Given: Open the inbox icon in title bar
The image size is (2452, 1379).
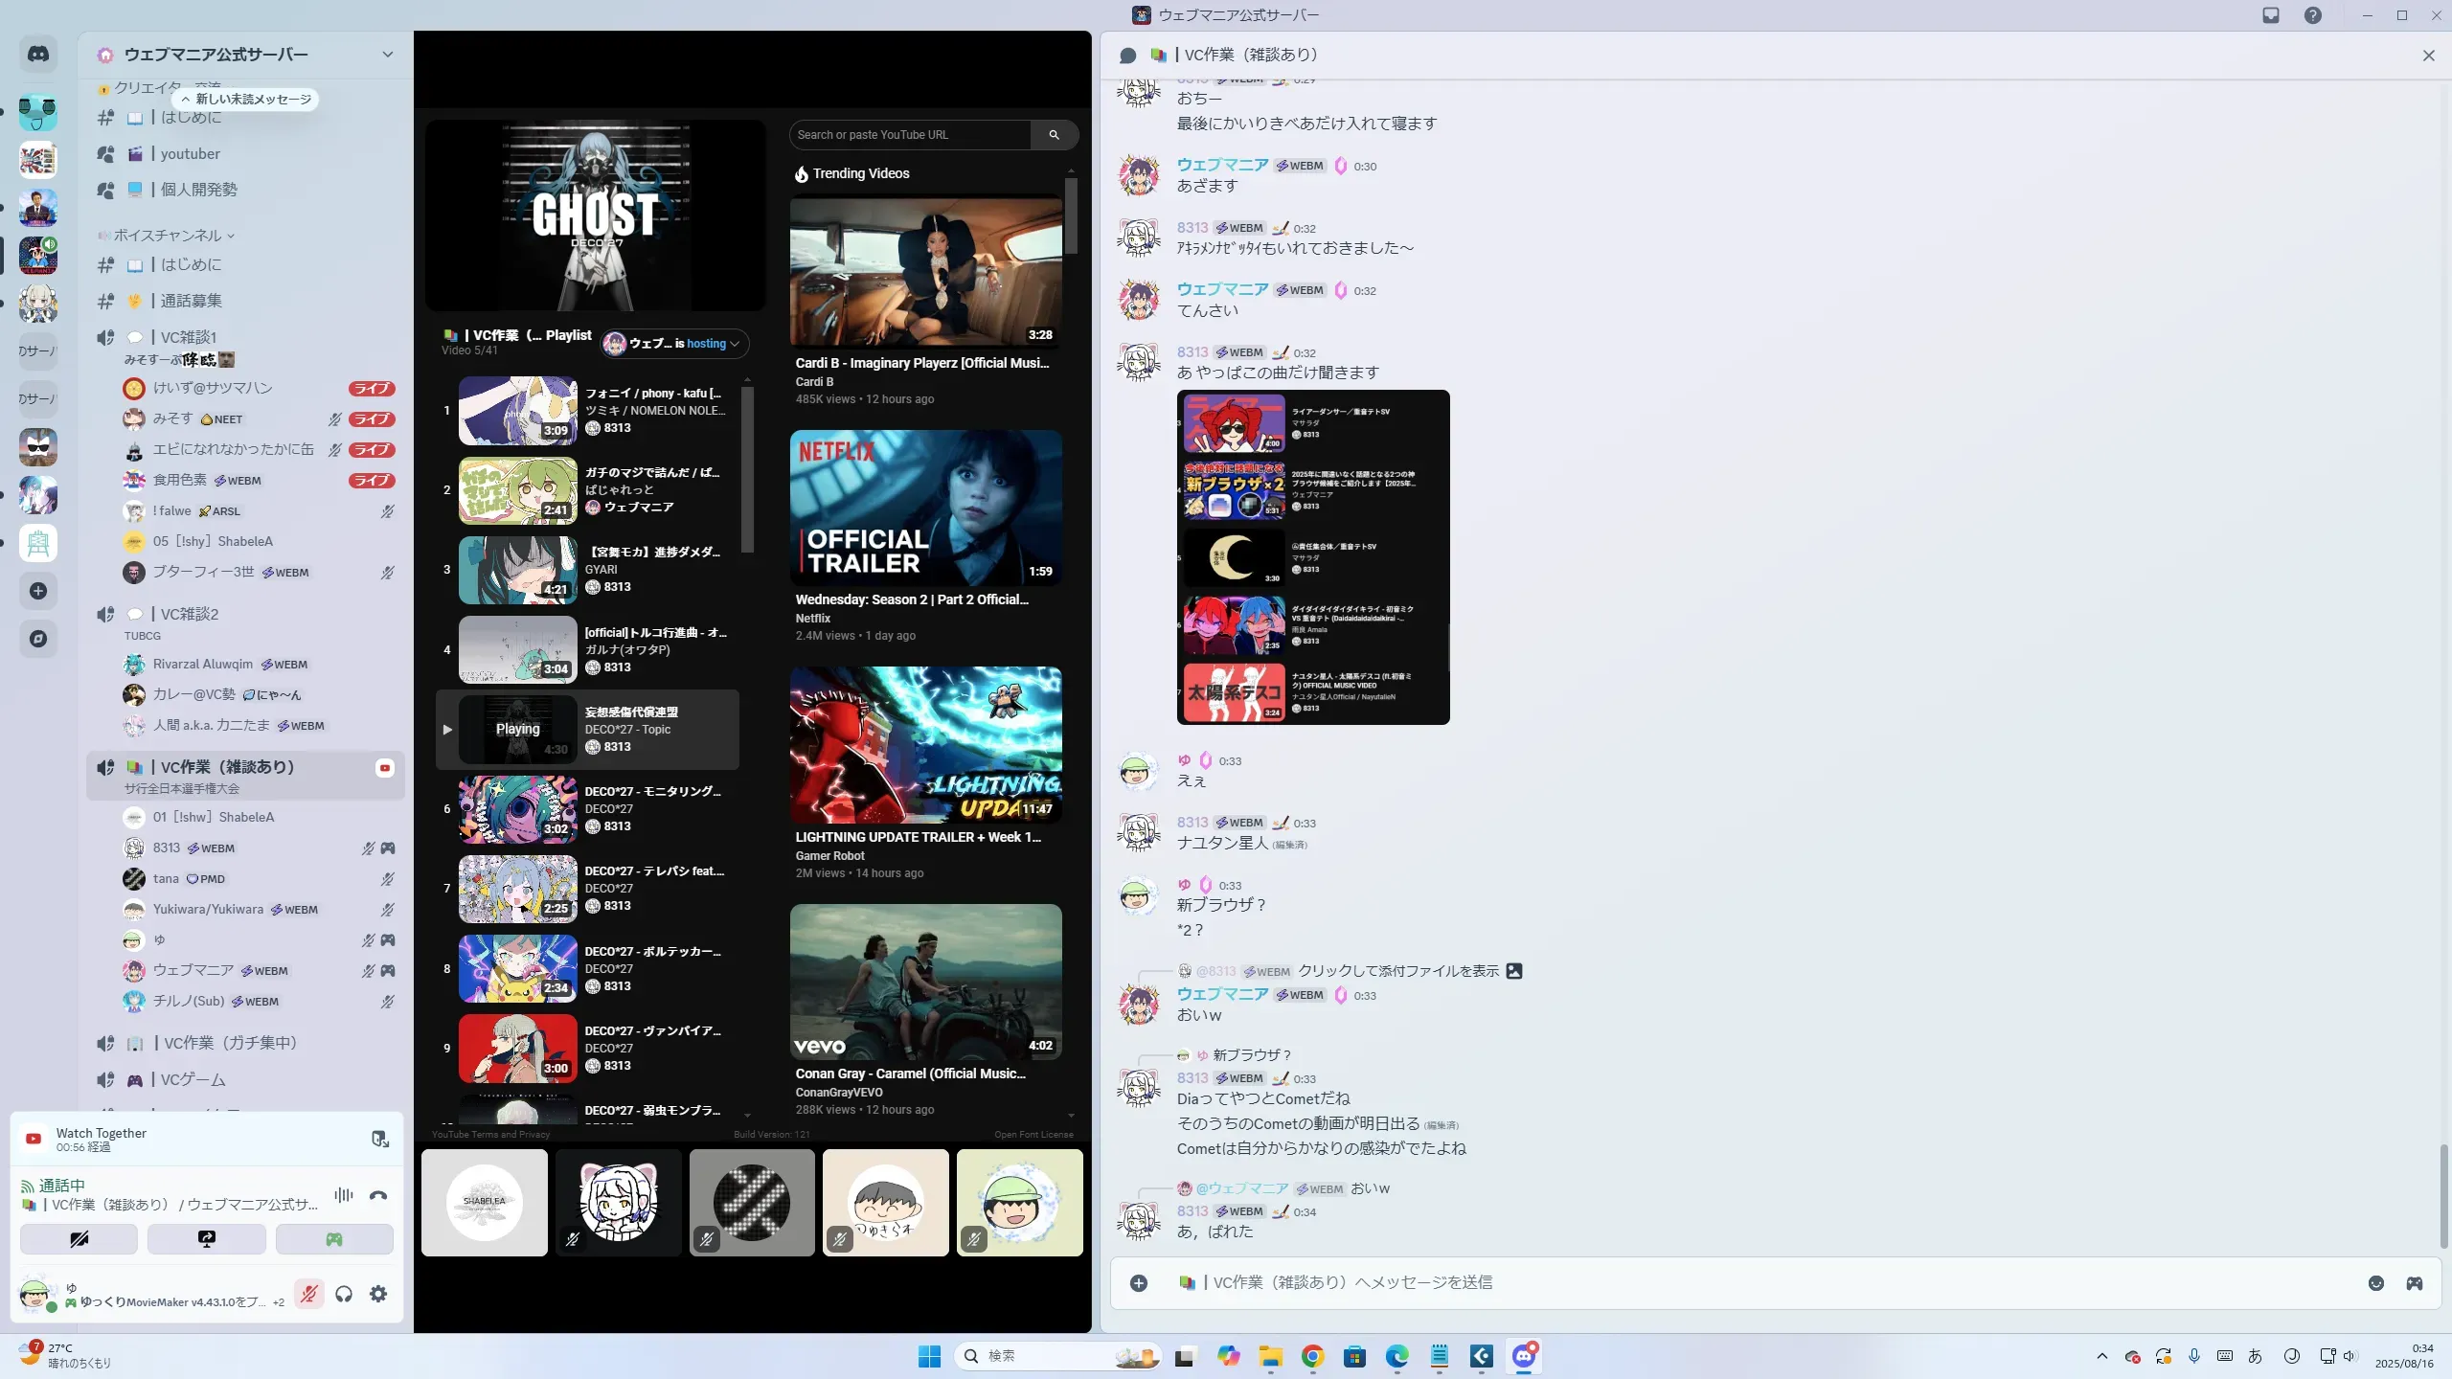Looking at the screenshot, I should [x=2271, y=15].
